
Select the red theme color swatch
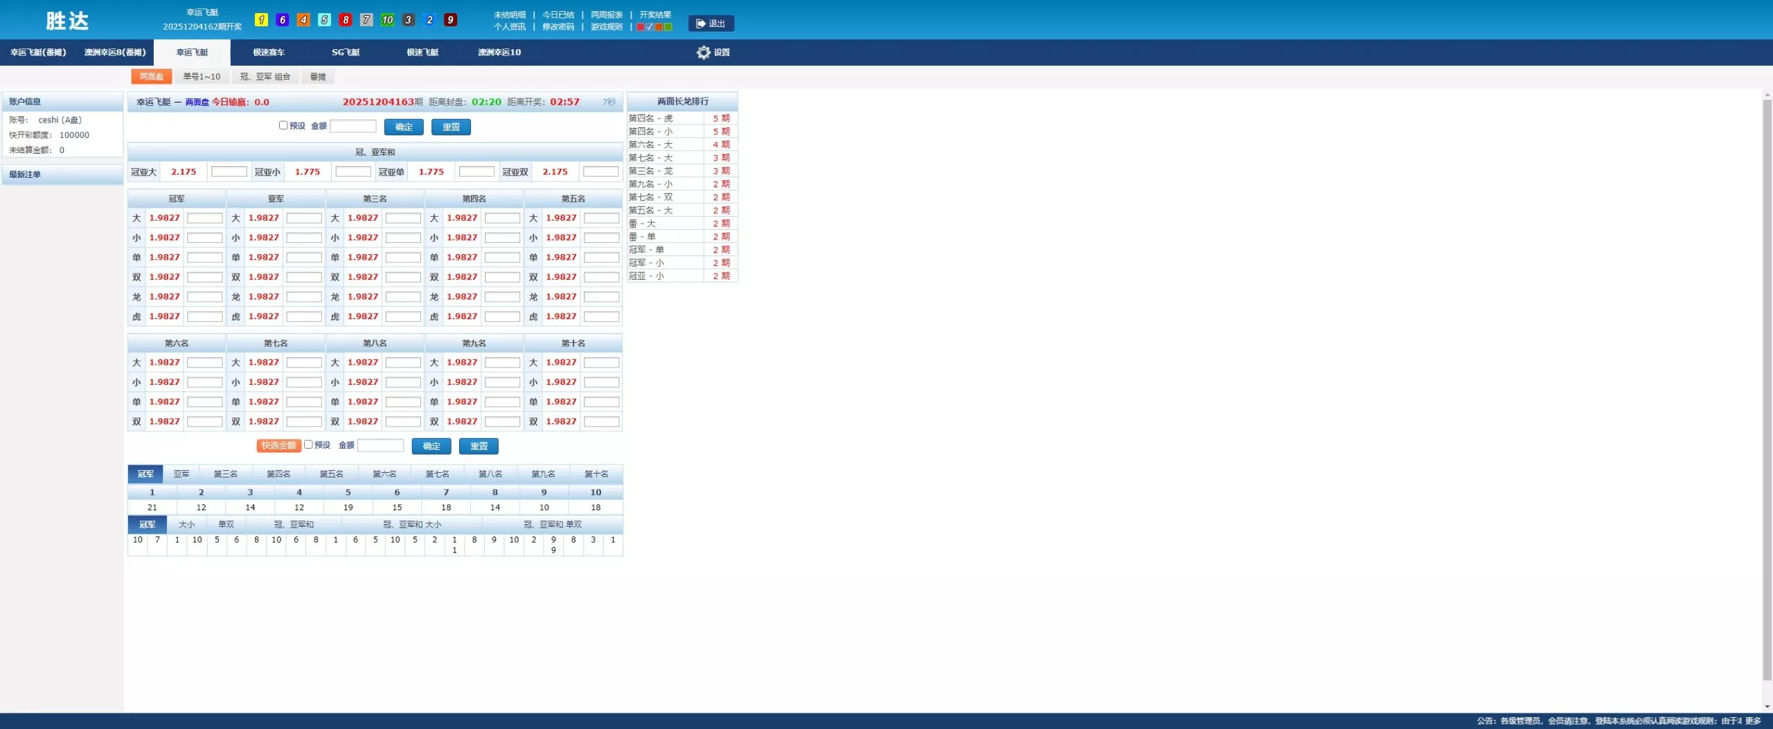pyautogui.click(x=641, y=27)
